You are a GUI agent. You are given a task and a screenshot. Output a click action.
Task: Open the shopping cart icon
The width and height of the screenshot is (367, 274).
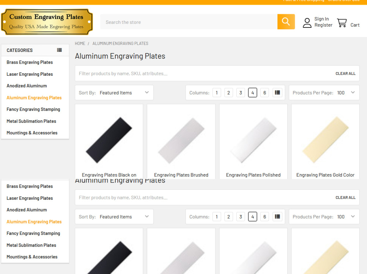pos(342,23)
